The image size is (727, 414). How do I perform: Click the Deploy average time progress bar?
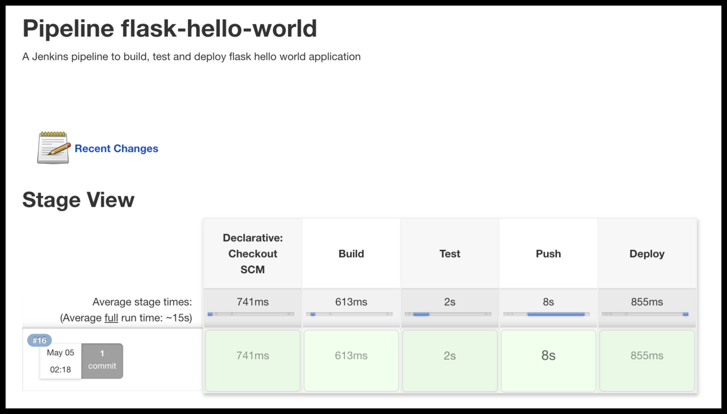click(x=645, y=314)
